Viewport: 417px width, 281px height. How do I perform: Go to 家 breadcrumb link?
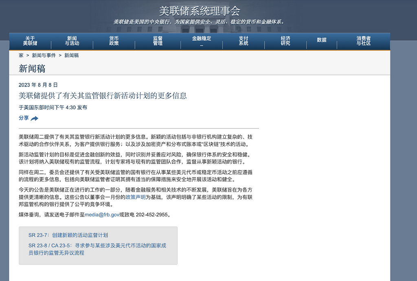21,55
